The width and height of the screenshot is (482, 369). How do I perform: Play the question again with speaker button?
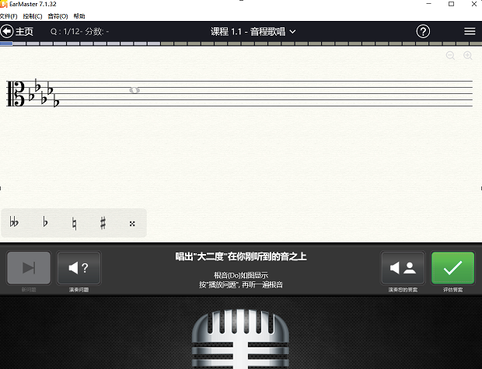[79, 268]
